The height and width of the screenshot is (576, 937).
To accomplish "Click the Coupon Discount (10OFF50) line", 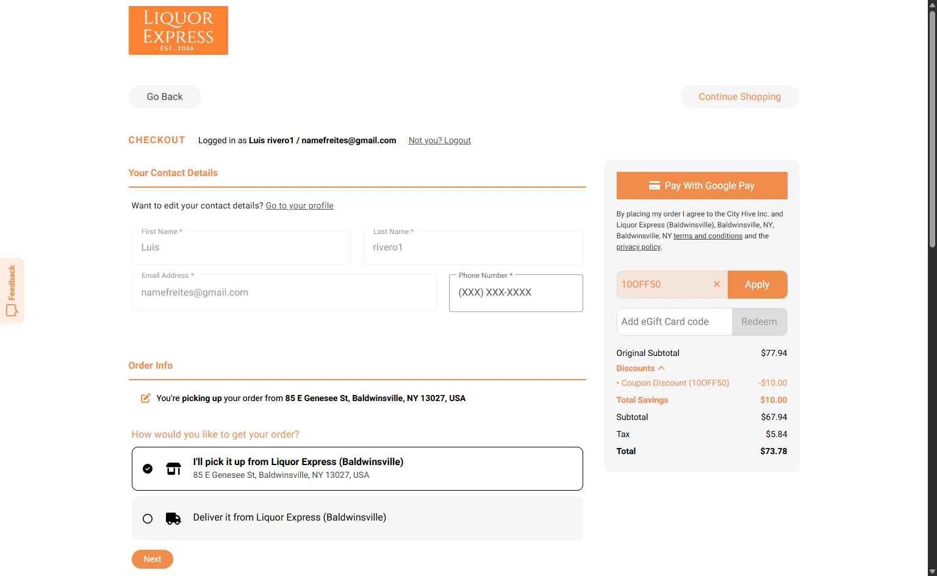I will (702, 383).
